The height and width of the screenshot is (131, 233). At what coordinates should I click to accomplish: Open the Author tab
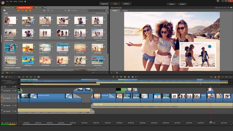coord(126,4)
